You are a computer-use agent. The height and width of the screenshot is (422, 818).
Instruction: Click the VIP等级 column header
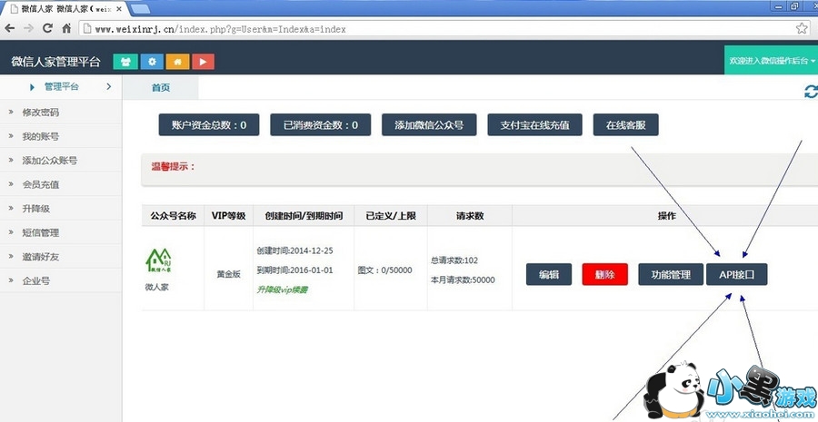(228, 216)
